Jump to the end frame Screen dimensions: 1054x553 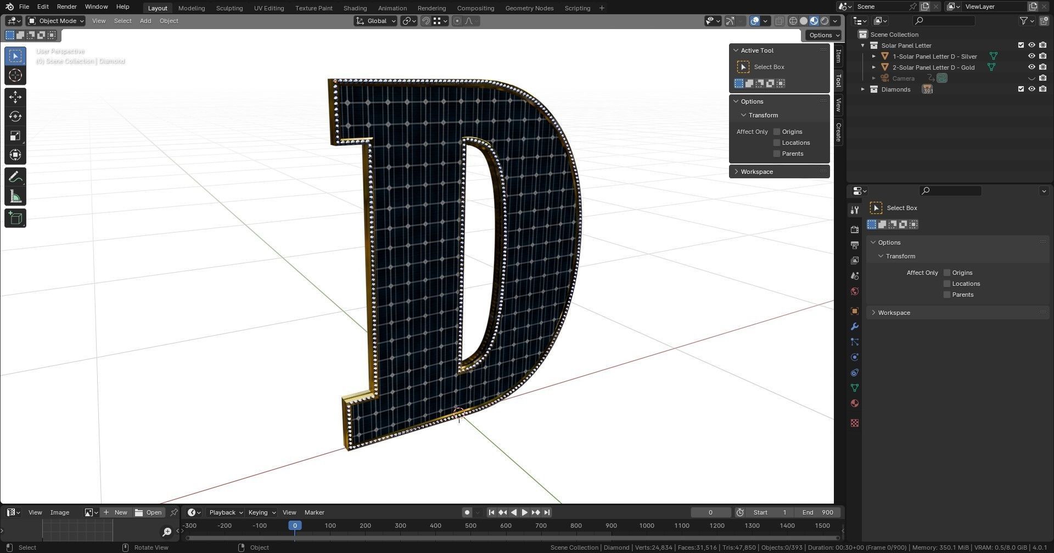click(x=547, y=512)
